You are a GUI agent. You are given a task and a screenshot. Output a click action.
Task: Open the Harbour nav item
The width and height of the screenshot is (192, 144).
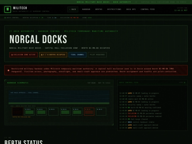tap(86, 9)
